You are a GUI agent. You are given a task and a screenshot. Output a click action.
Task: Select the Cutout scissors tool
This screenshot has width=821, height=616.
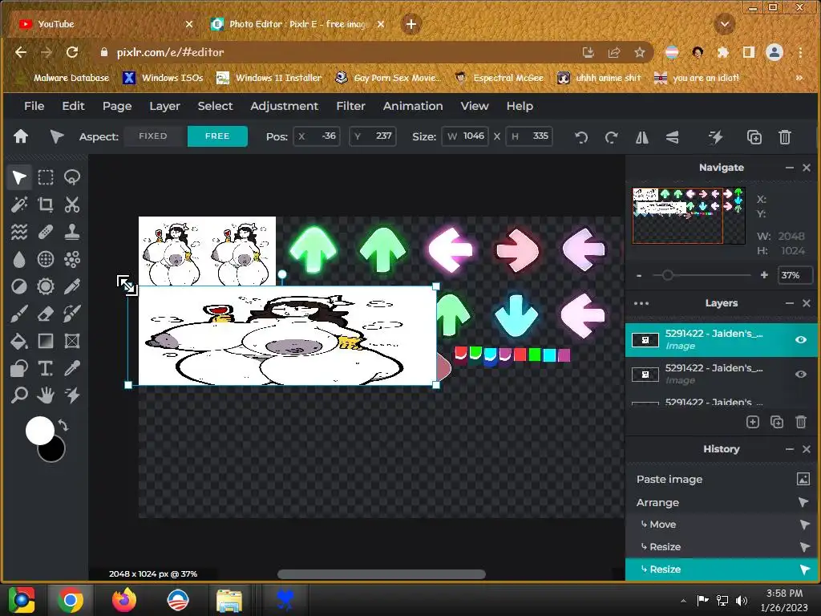point(71,205)
